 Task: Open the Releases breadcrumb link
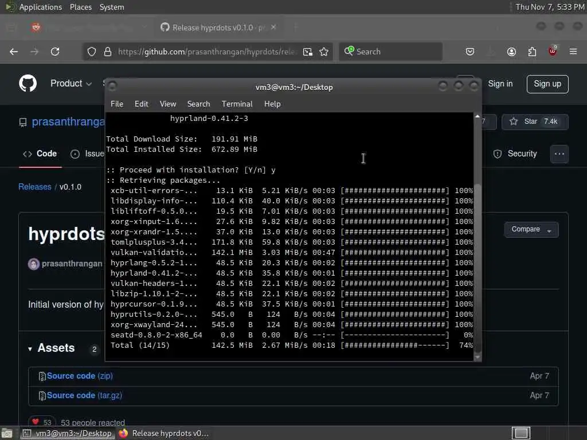pyautogui.click(x=35, y=187)
